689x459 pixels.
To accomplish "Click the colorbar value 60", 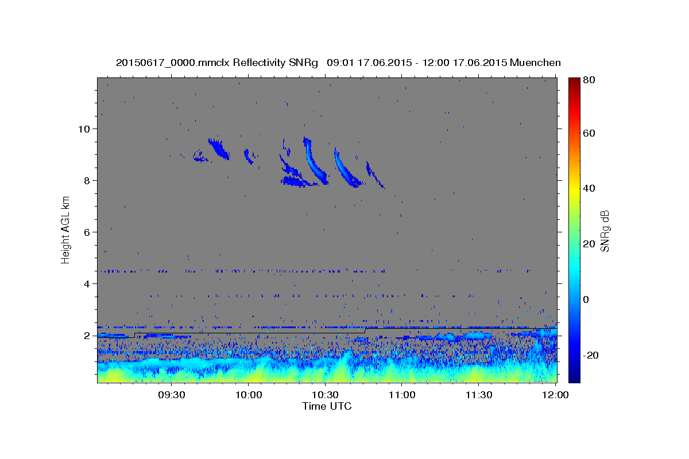I will pos(589,133).
